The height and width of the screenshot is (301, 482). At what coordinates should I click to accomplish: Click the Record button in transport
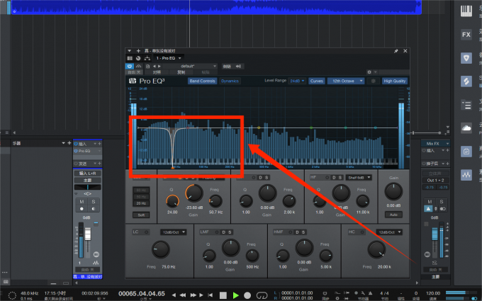click(x=247, y=295)
